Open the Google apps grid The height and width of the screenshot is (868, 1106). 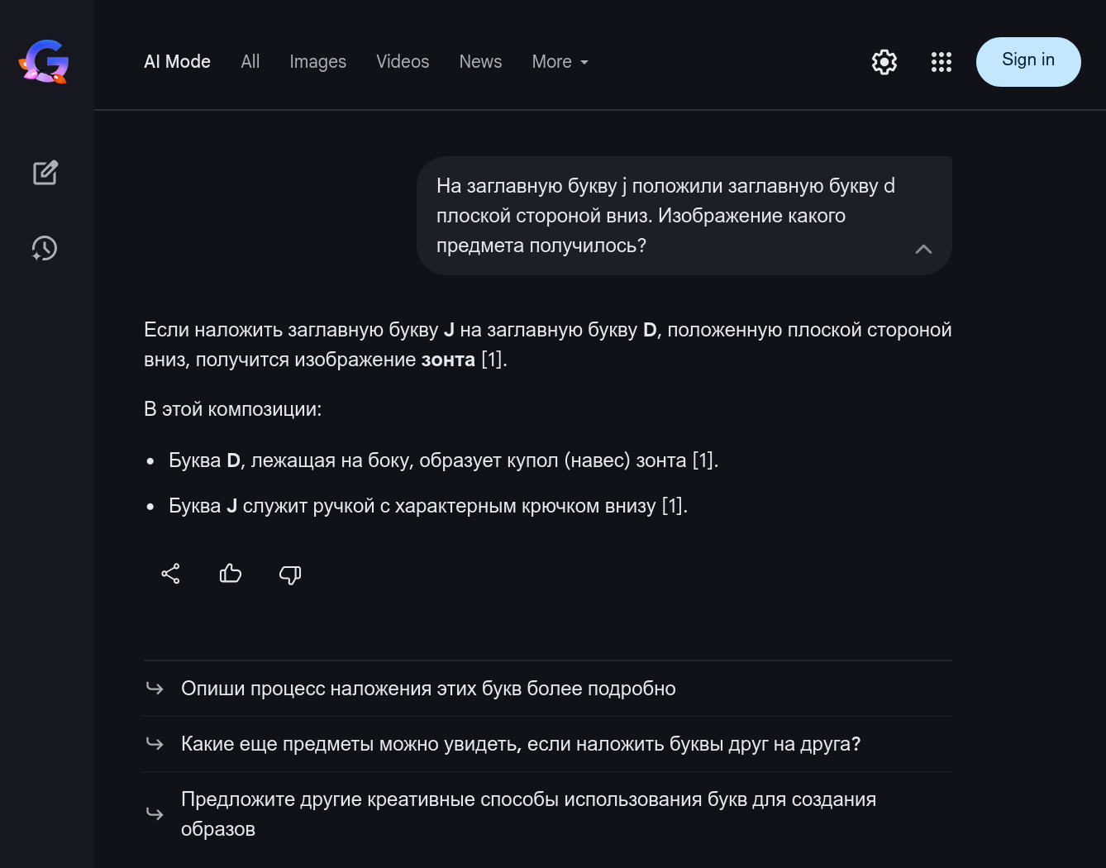coord(941,62)
